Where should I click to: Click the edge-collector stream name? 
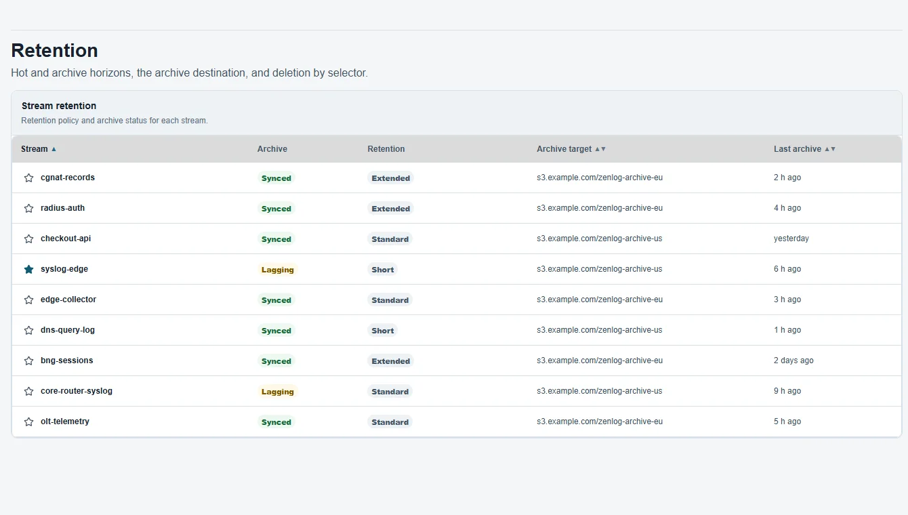[x=68, y=300]
